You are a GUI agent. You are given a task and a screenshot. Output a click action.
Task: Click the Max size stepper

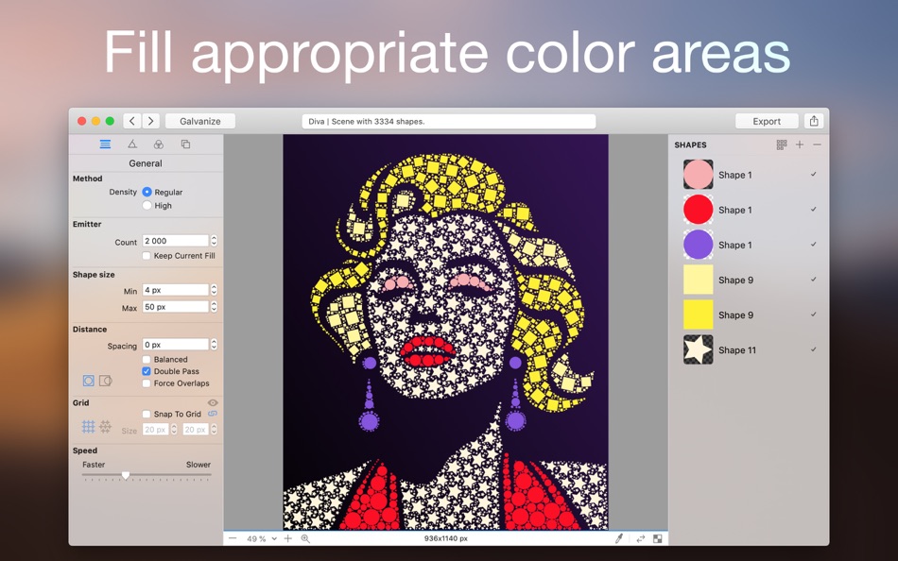coord(214,307)
